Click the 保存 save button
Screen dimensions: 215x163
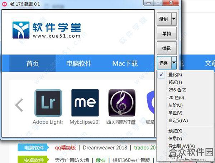coord(164,63)
